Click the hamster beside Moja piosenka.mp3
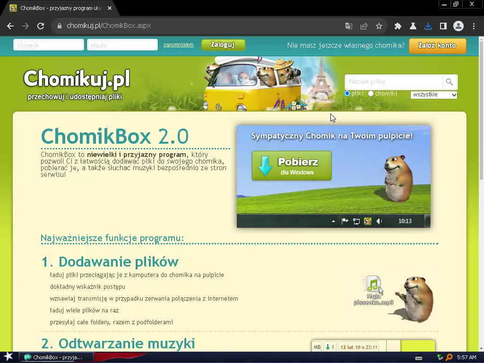Image resolution: width=484 pixels, height=363 pixels. click(415, 299)
